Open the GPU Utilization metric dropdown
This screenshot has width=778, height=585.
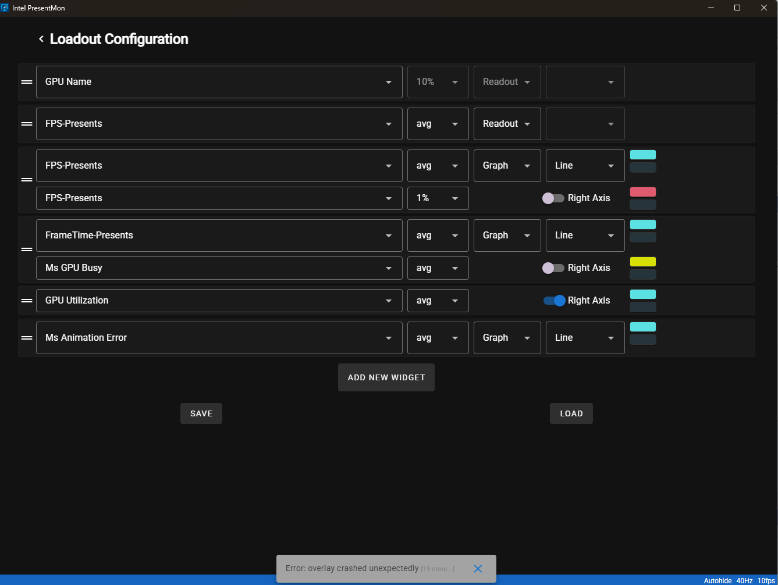(219, 301)
